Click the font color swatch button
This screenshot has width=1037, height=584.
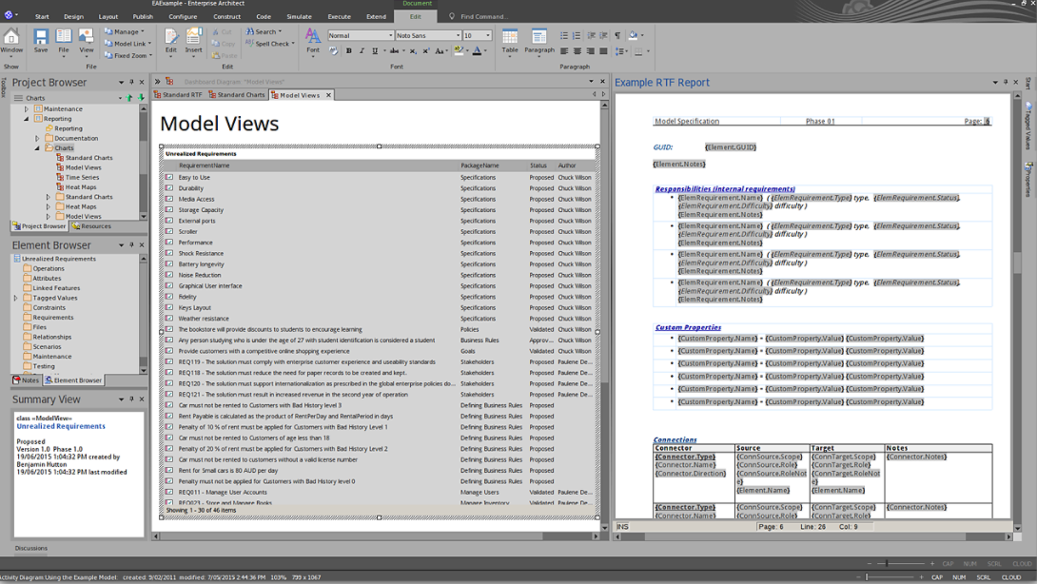click(x=478, y=51)
